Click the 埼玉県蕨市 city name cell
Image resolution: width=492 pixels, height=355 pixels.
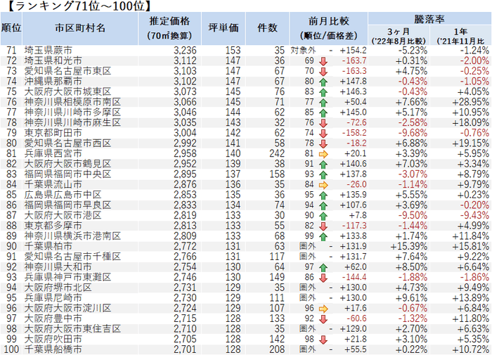(x=48, y=50)
